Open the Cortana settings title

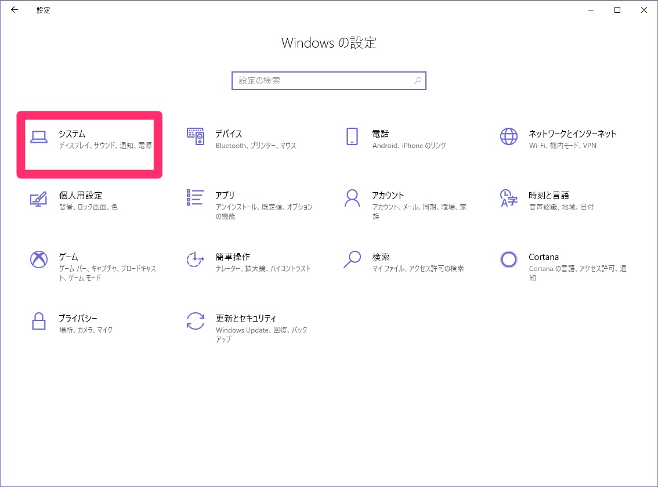click(x=544, y=257)
